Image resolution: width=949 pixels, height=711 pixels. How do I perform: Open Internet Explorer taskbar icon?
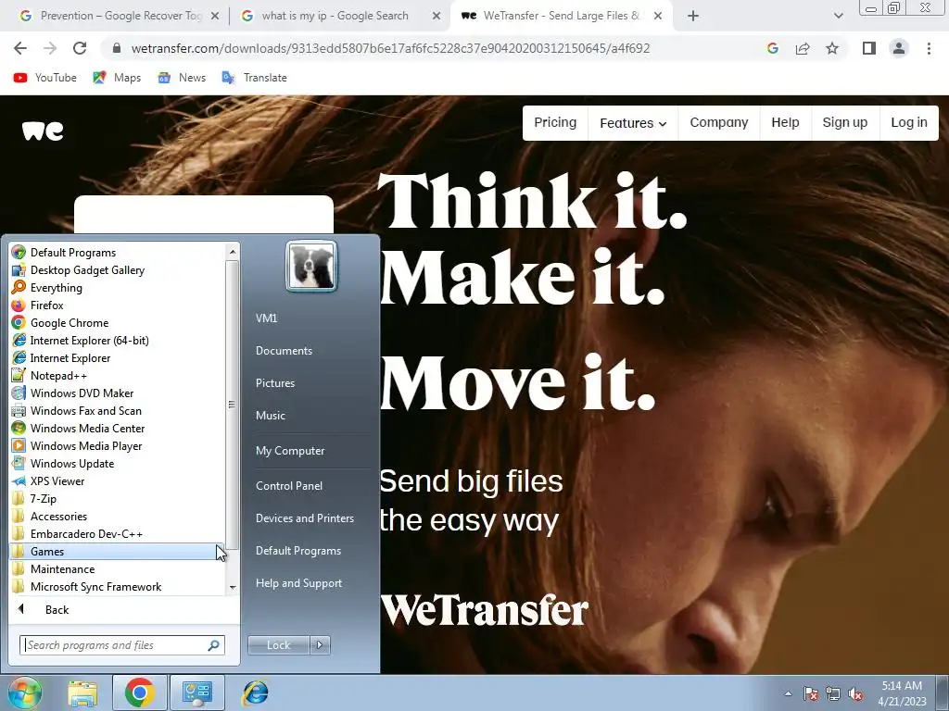click(256, 692)
